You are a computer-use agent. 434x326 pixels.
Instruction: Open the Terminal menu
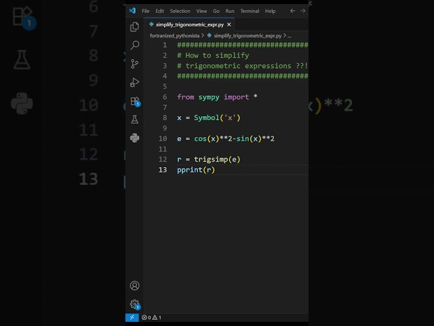point(250,11)
